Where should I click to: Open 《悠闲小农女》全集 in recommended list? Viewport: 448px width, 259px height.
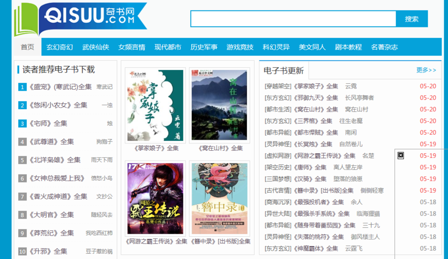(x=58, y=105)
